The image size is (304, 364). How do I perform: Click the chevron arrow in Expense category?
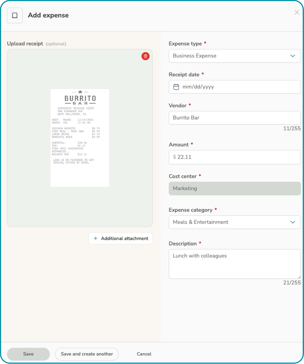[293, 222]
